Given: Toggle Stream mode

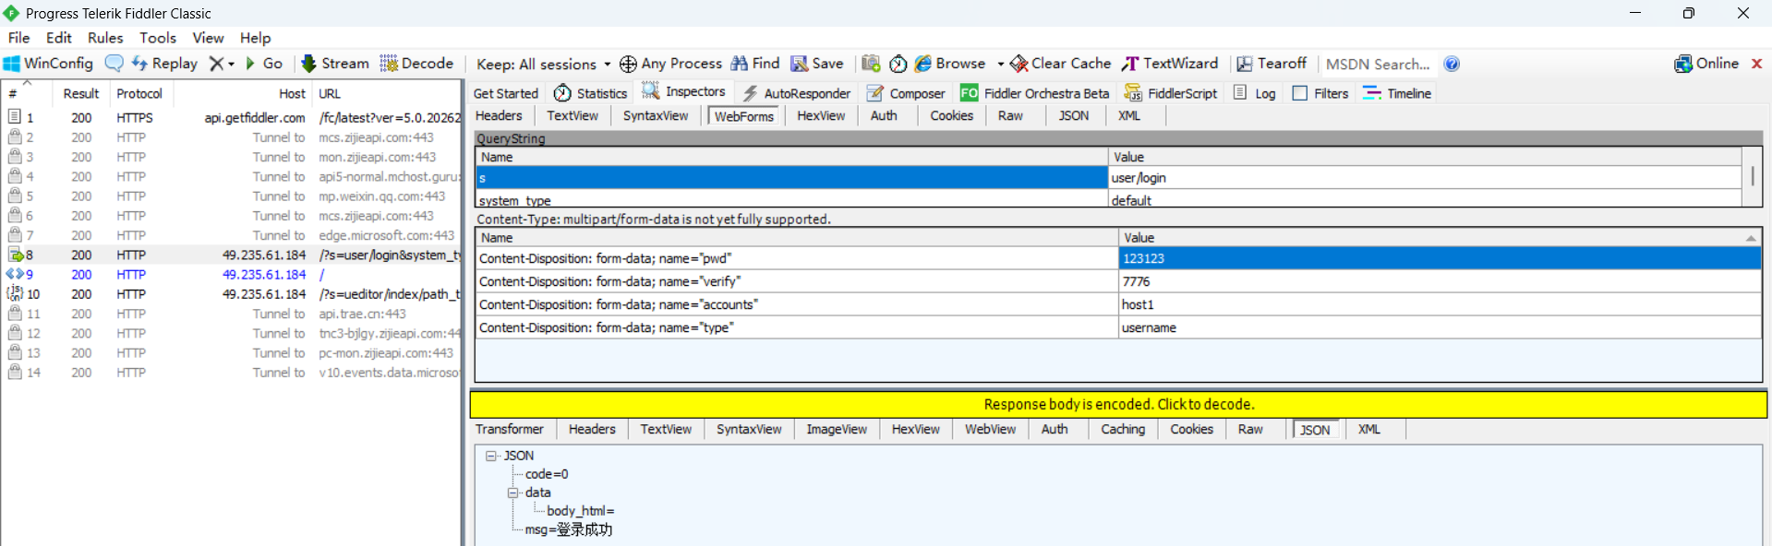Looking at the screenshot, I should (x=335, y=64).
